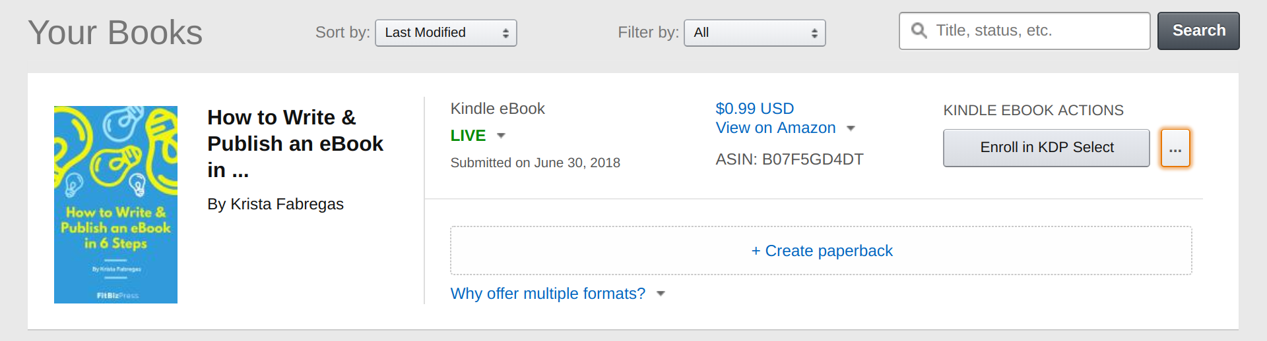Click the Your Books heading
The width and height of the screenshot is (1267, 341).
click(x=115, y=32)
